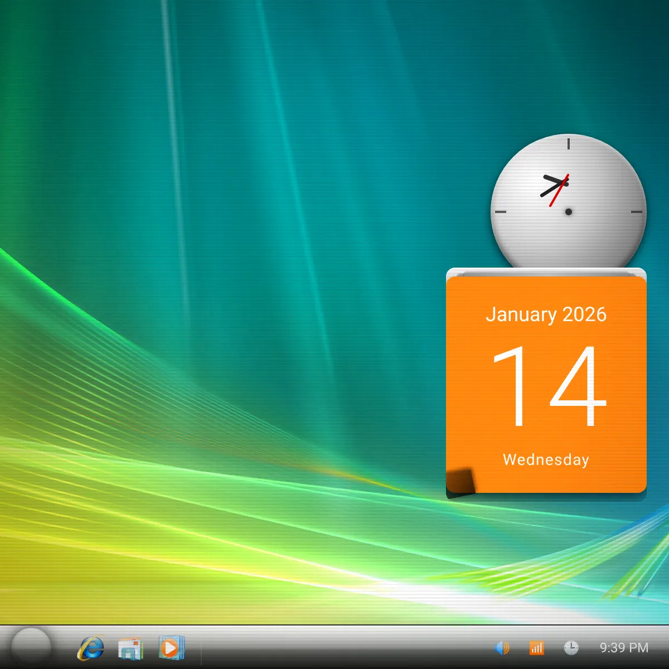Viewport: 669px width, 669px height.
Task: Click the Wednesday label on the calendar
Action: point(546,459)
